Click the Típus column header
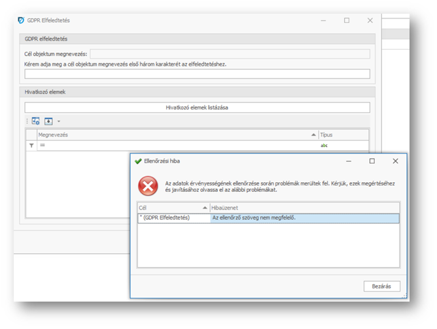Image resolution: width=437 pixels, height=329 pixels. (x=342, y=134)
